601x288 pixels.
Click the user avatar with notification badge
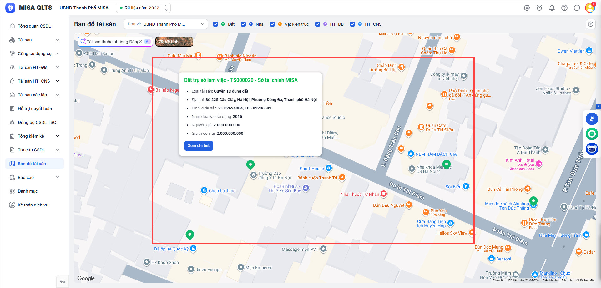point(590,8)
